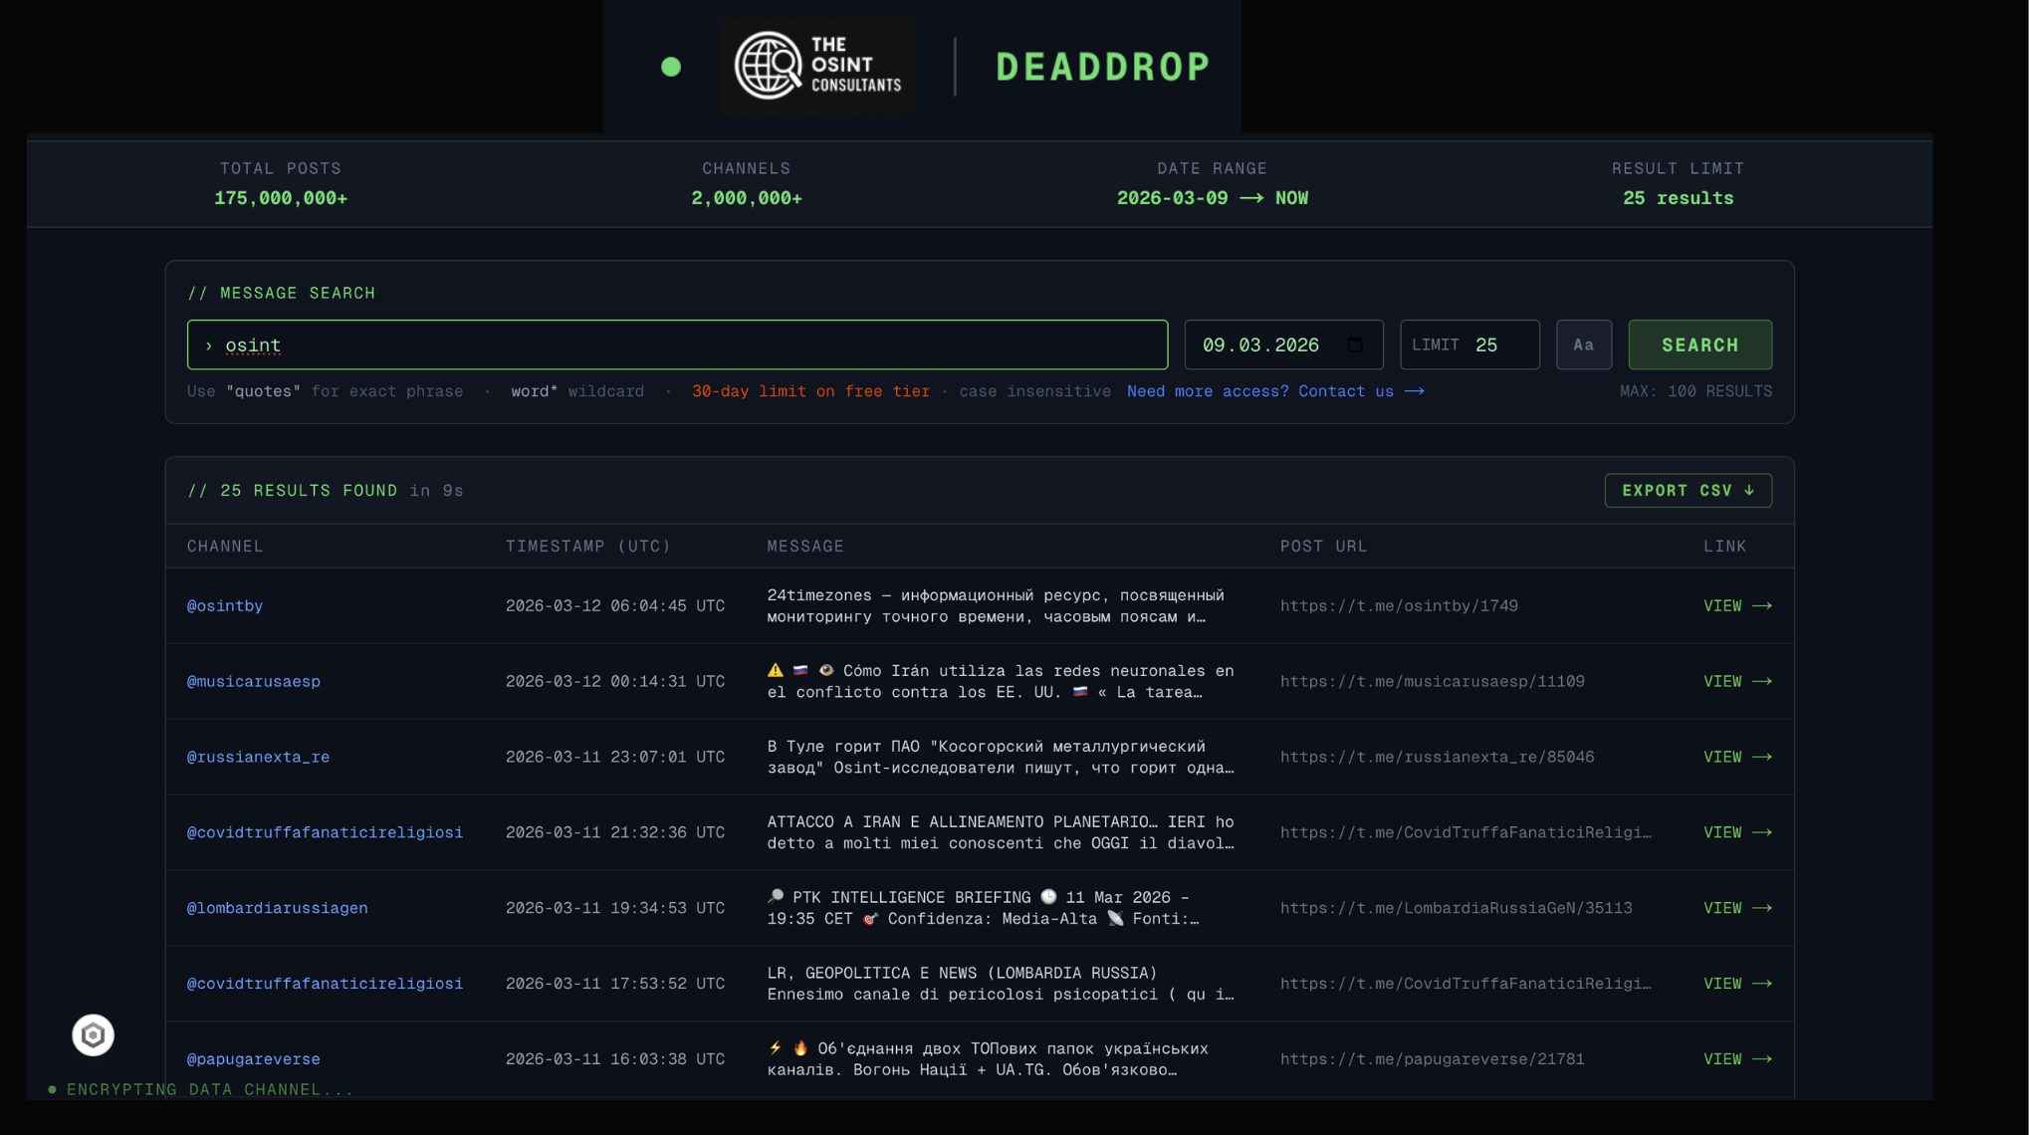The width and height of the screenshot is (2029, 1135).
Task: Click VIEW arrow for papugareverse post
Action: coord(1737,1059)
